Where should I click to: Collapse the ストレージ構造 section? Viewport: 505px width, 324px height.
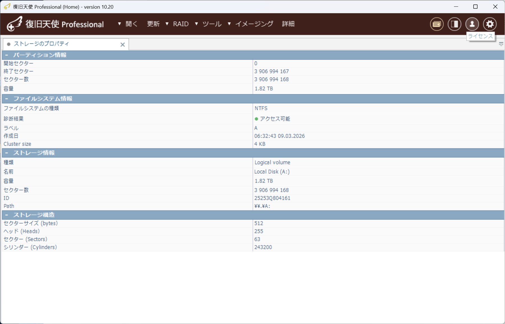pyautogui.click(x=6, y=215)
